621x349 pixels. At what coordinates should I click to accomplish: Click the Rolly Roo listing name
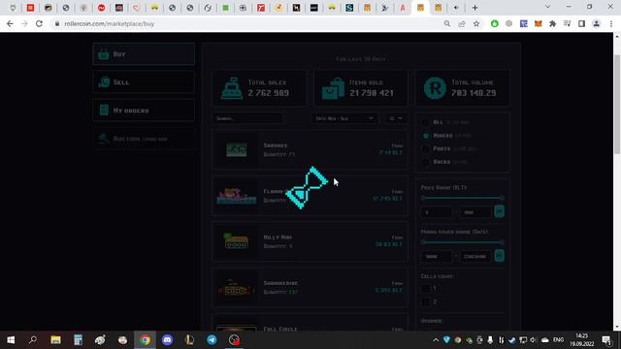tap(278, 237)
